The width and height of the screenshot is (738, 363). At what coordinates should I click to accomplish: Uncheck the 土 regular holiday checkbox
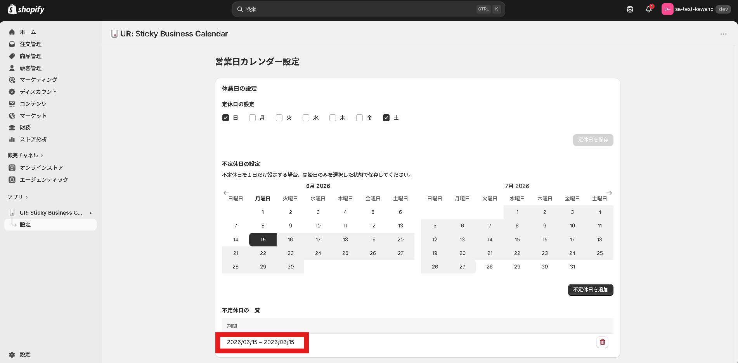coord(386,118)
